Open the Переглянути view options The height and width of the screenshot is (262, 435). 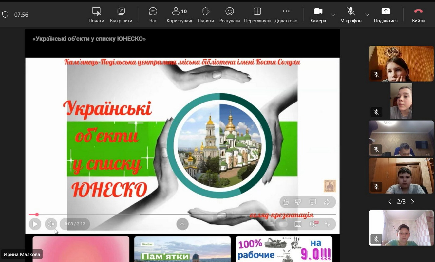pyautogui.click(x=257, y=15)
